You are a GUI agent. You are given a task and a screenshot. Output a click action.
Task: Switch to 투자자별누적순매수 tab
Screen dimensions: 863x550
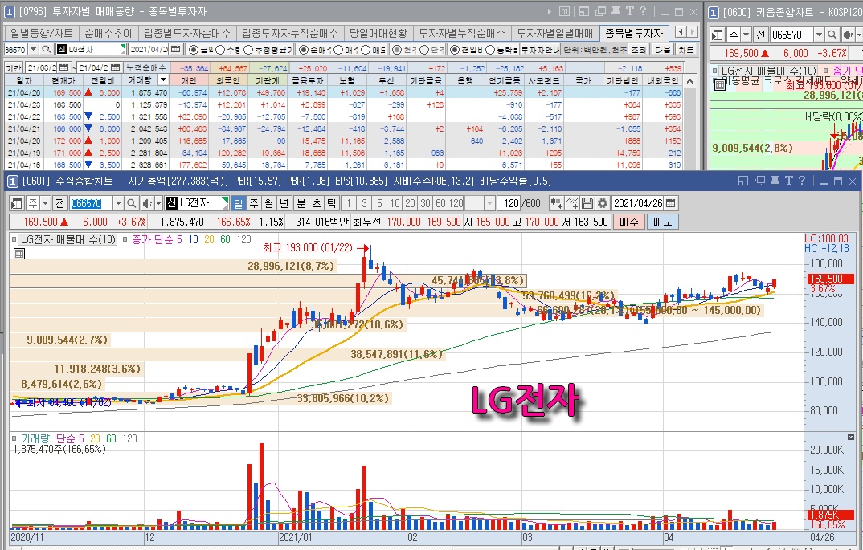[462, 34]
